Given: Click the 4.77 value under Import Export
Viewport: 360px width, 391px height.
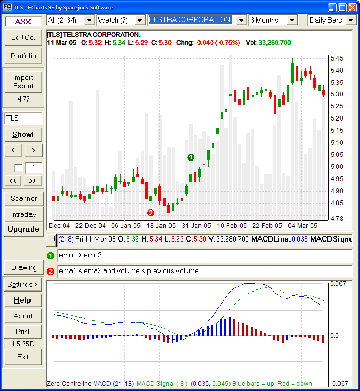Looking at the screenshot, I should tap(24, 99).
